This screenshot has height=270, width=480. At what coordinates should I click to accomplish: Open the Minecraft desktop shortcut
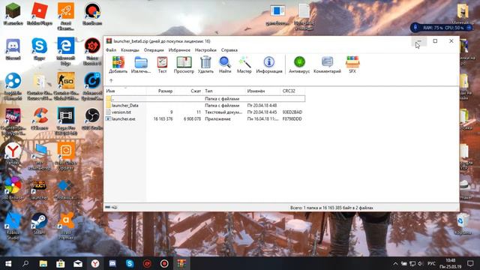click(x=13, y=13)
